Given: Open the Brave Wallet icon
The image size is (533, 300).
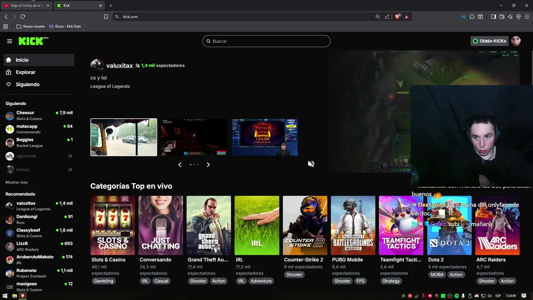Looking at the screenshot, I should click(x=502, y=17).
